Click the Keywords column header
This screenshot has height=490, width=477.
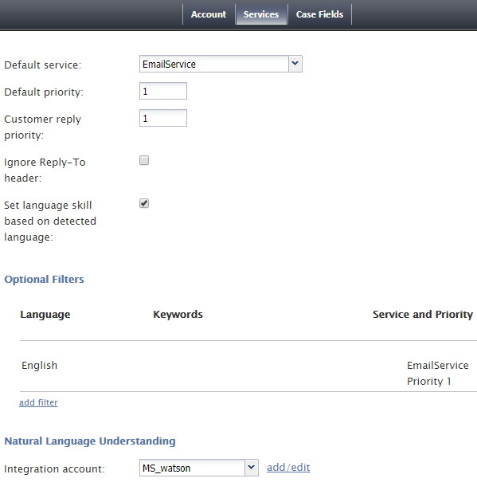click(x=178, y=315)
